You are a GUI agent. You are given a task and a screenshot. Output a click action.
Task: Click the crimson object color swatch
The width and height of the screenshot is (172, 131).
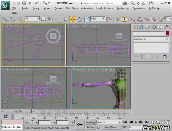167,33
